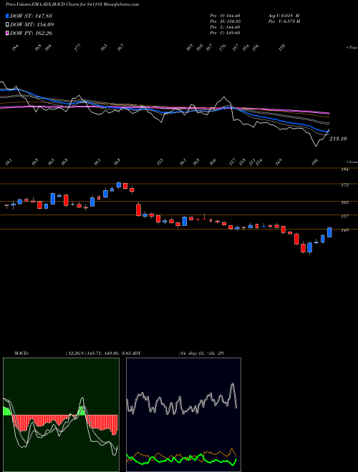The image size is (358, 472).
Task: Click the tall red gap-down candlestick below the 163 line
Action: [x=138, y=210]
